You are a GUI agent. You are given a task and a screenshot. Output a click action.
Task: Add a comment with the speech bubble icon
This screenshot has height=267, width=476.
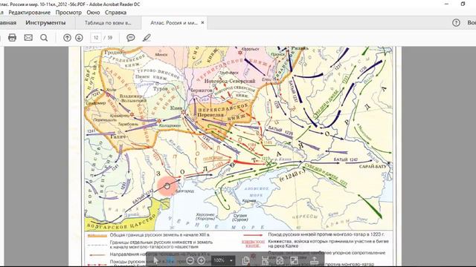point(131,38)
